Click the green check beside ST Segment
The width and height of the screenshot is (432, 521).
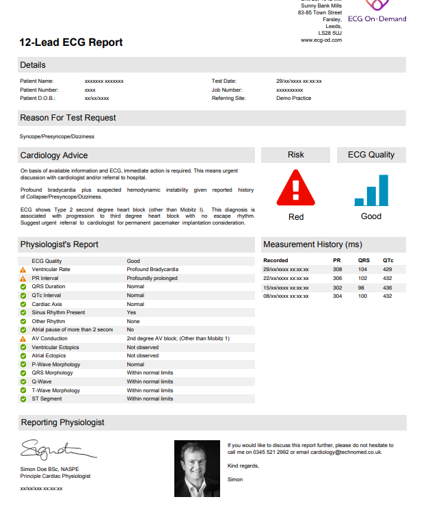[x=23, y=398]
